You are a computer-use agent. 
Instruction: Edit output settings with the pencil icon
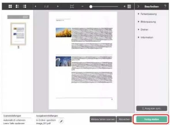tap(61, 121)
